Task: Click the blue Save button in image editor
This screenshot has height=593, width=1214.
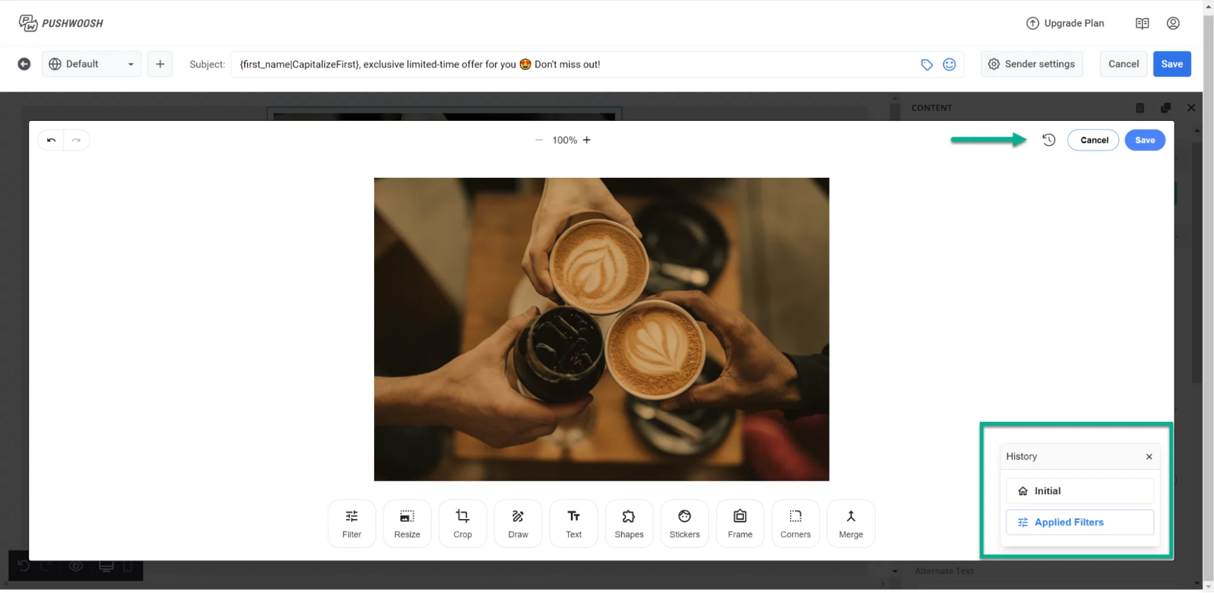Action: [1144, 140]
